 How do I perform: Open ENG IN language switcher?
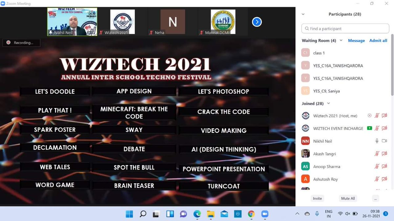(328, 214)
